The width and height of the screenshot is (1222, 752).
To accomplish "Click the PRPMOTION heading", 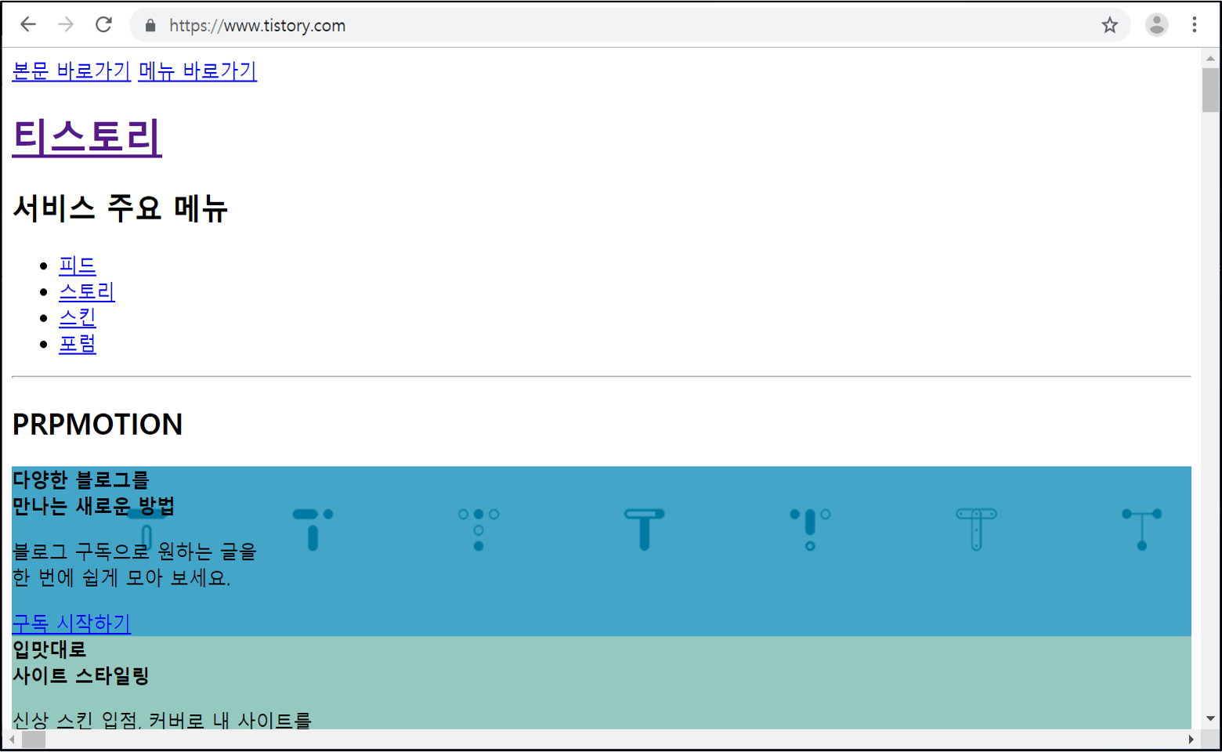I will click(x=97, y=425).
